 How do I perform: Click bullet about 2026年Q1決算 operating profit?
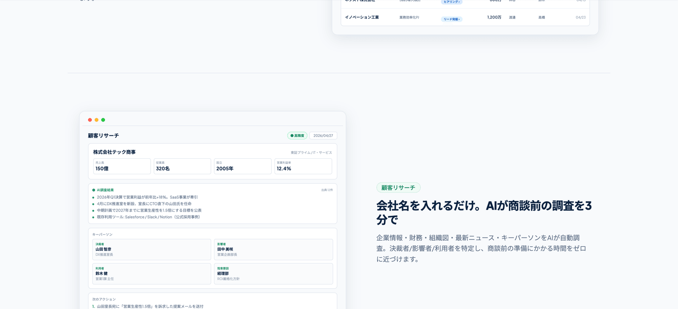(147, 197)
